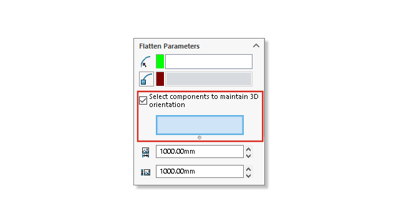Screen dimensions: 399x224
Task: Uncheck Select components to maintain 3D orientation
Action: click(x=143, y=101)
